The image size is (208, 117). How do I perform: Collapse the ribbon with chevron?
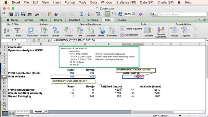click(199, 20)
